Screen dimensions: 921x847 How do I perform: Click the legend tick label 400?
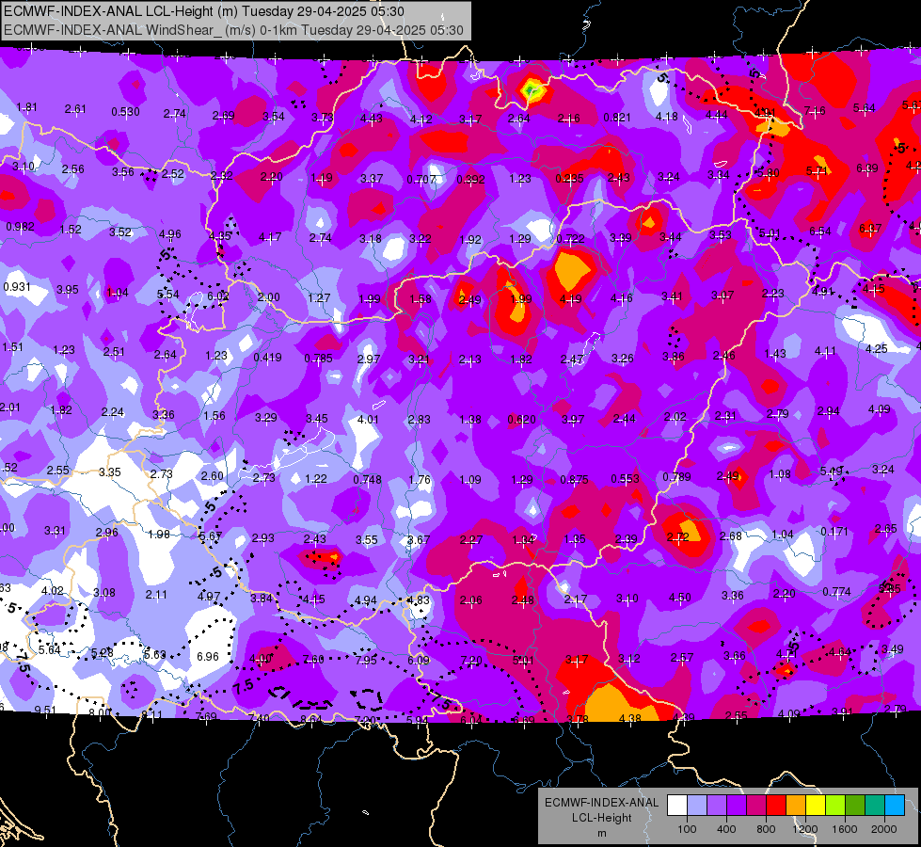(x=726, y=829)
